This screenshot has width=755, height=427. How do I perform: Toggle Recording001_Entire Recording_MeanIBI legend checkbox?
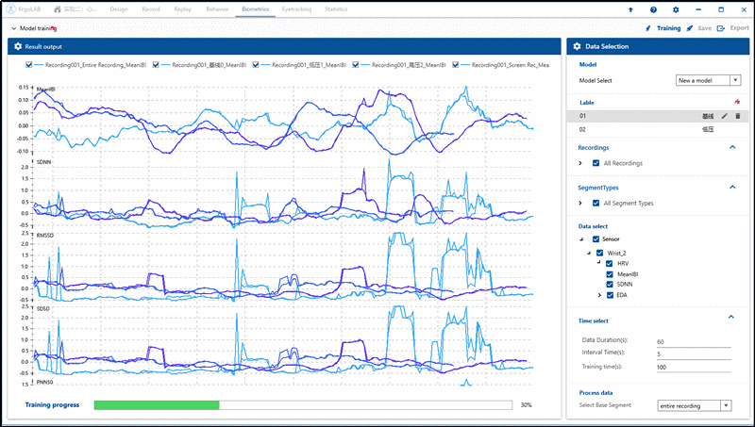click(x=27, y=65)
